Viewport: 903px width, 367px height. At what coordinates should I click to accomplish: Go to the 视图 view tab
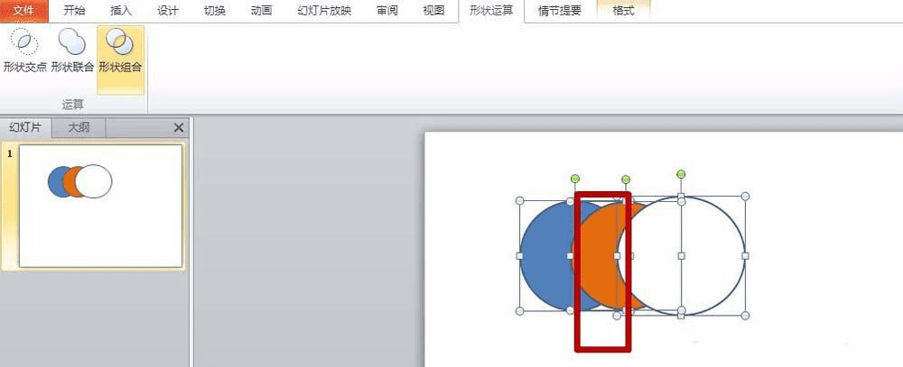[433, 10]
